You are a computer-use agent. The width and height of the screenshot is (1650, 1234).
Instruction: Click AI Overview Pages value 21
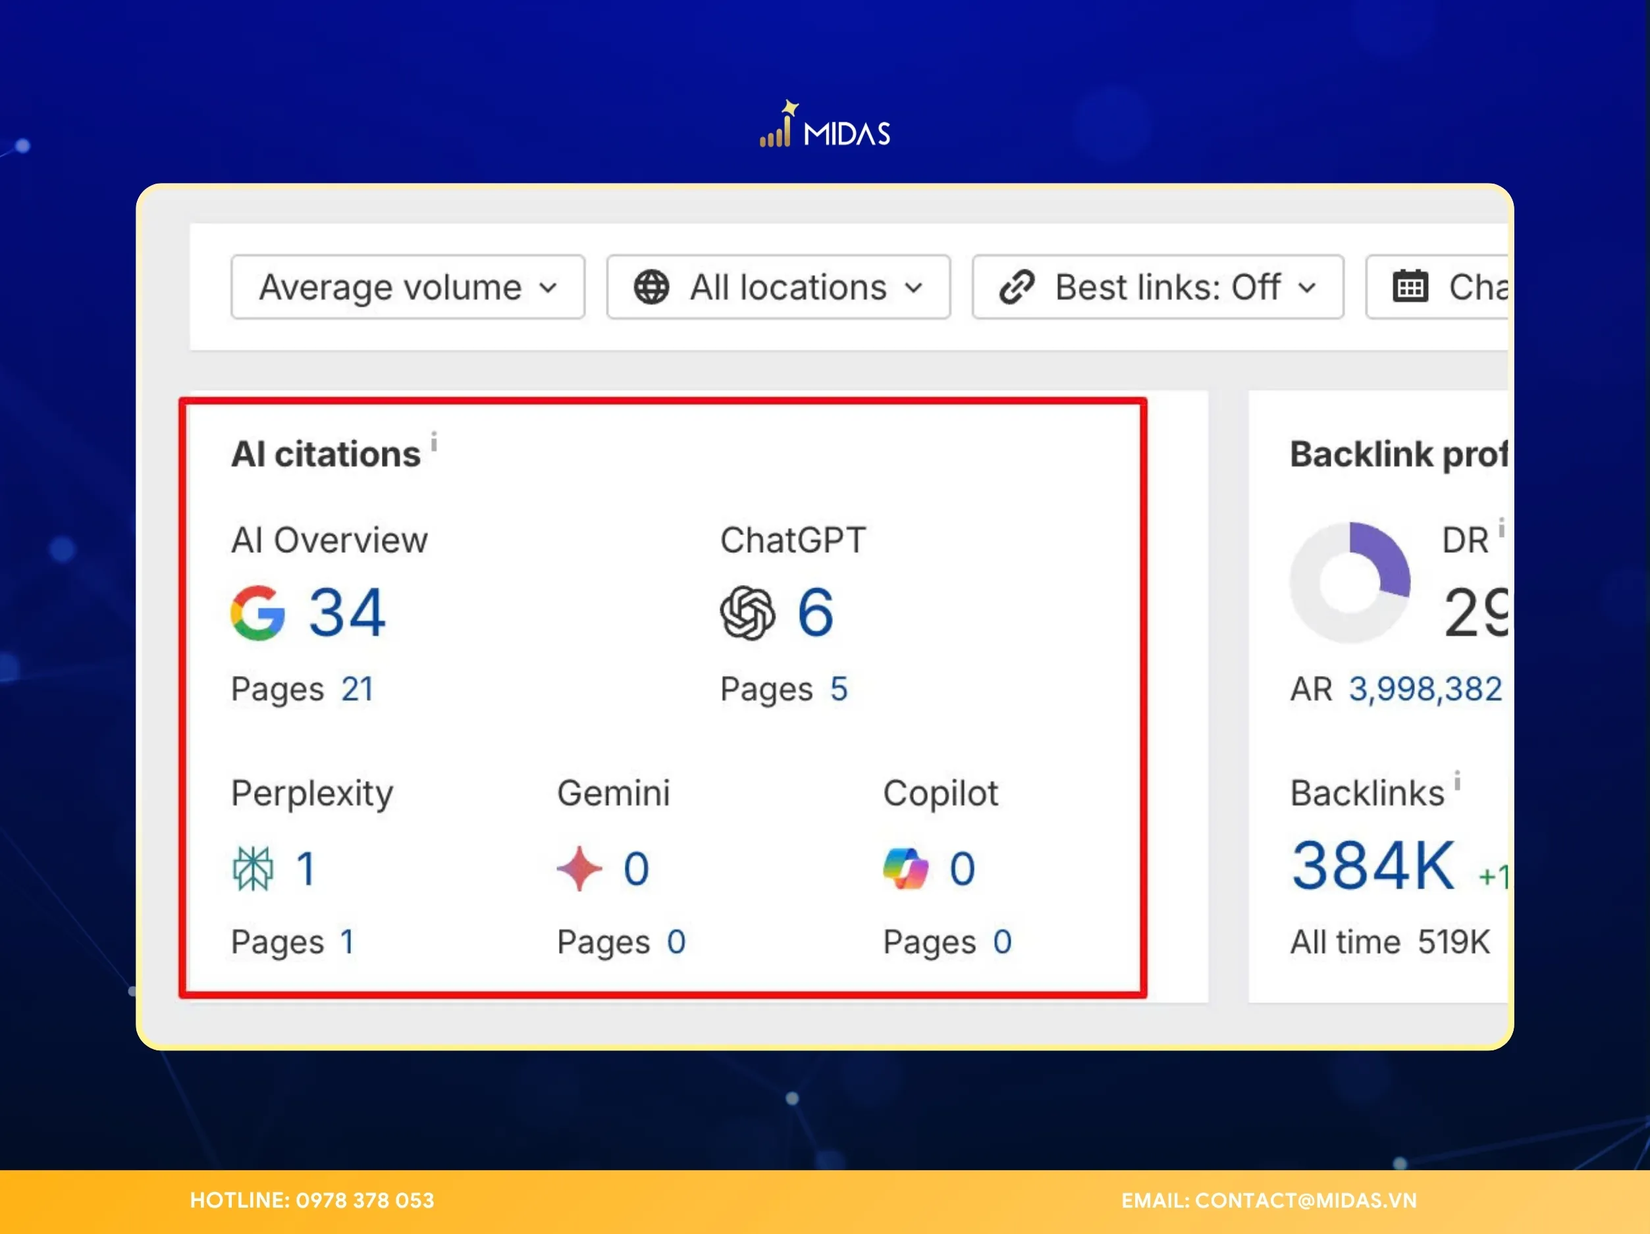358,689
